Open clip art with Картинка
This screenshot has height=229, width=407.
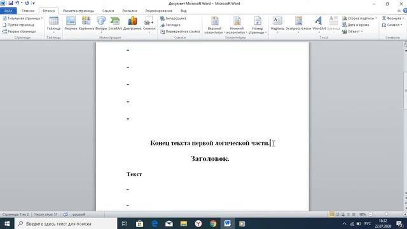(86, 24)
